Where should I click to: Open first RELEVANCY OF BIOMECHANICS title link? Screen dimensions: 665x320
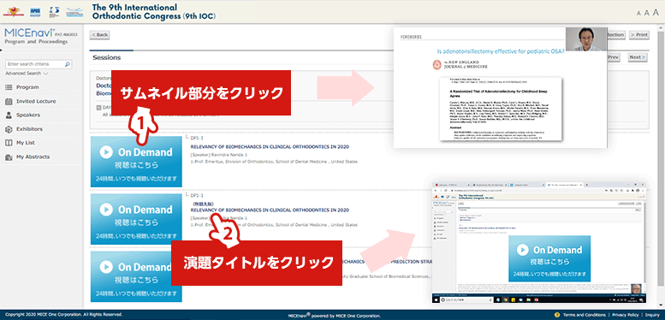270,147
